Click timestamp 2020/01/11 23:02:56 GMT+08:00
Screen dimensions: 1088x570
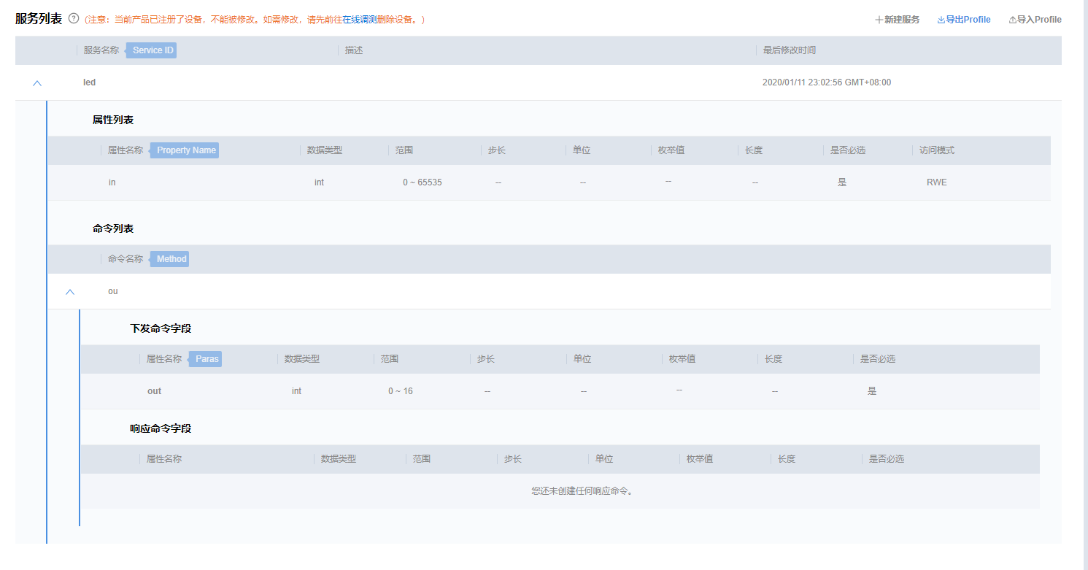click(x=827, y=82)
